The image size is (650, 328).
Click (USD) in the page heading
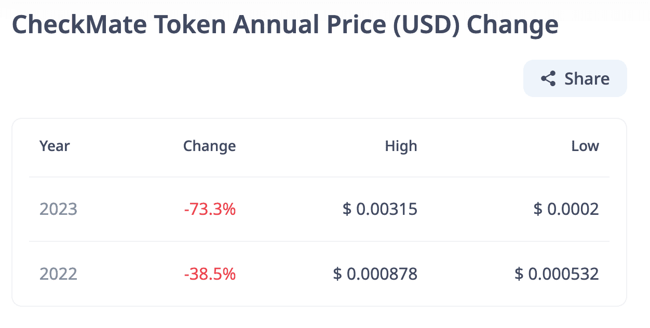pos(427,24)
